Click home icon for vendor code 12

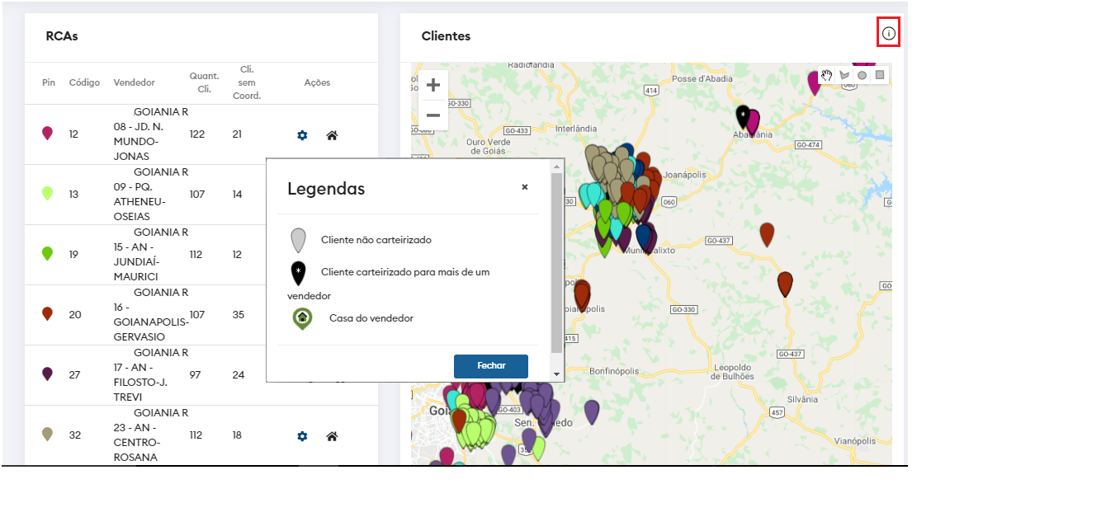332,135
